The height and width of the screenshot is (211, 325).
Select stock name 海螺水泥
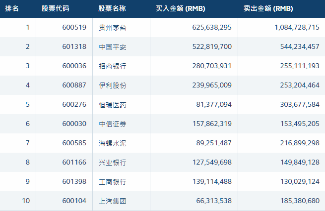click(x=113, y=143)
